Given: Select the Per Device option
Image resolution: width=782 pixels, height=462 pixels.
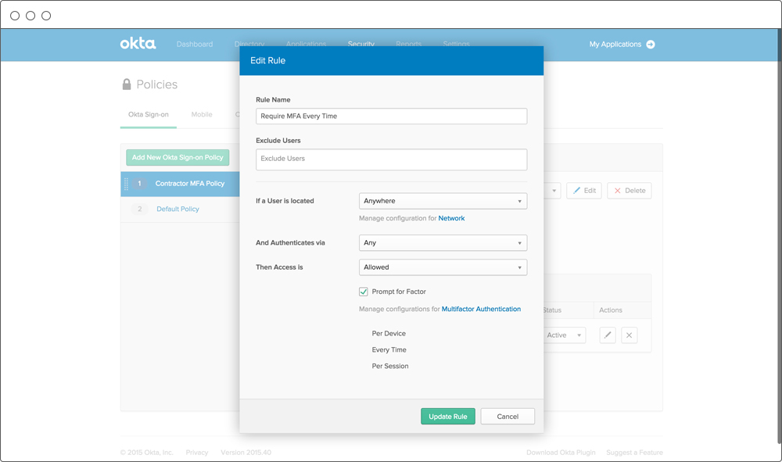Looking at the screenshot, I should coord(389,334).
